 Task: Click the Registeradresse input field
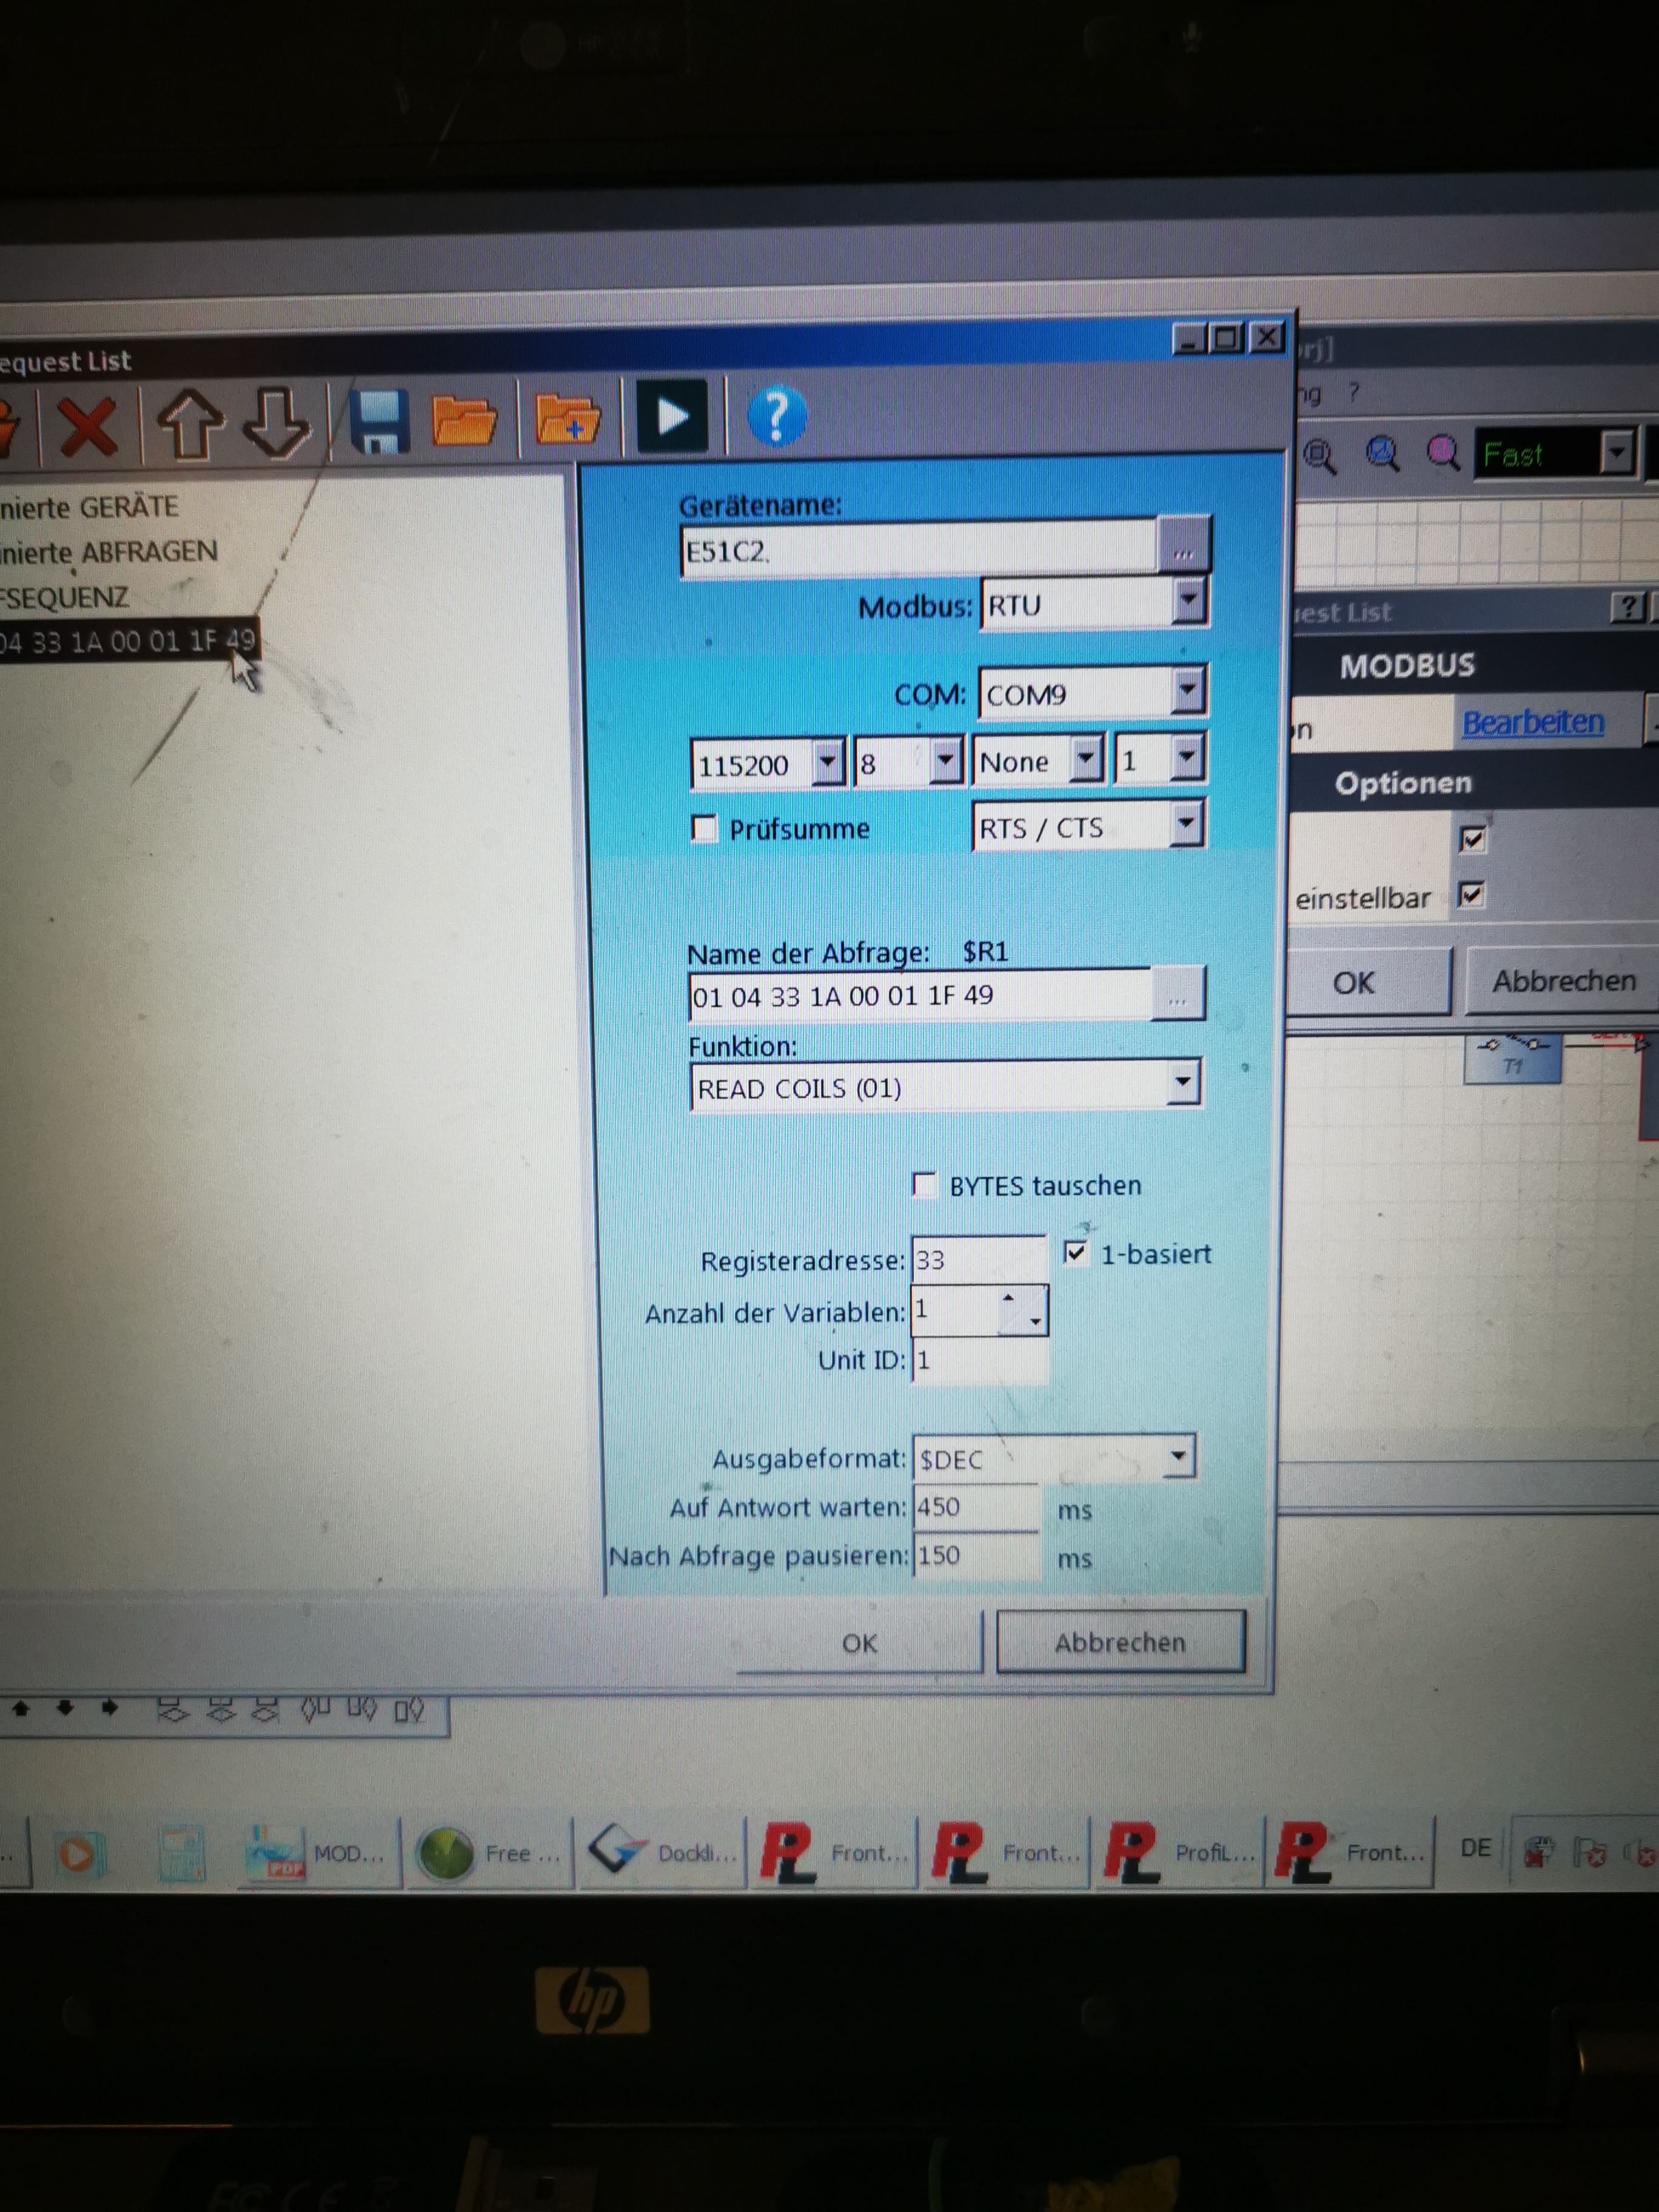point(978,1260)
